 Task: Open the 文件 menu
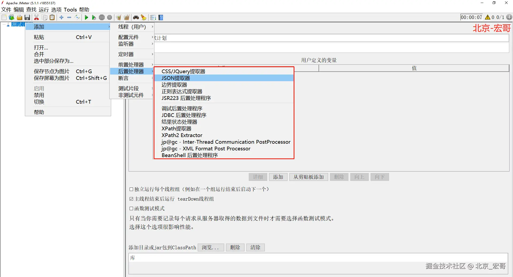click(x=6, y=10)
